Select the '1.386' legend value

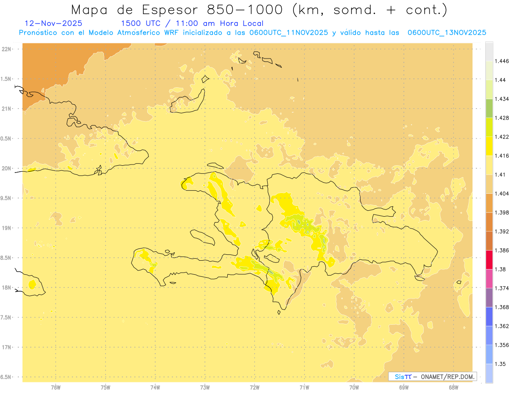coord(502,251)
